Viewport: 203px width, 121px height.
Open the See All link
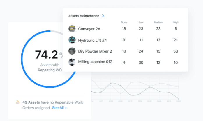coord(58,108)
